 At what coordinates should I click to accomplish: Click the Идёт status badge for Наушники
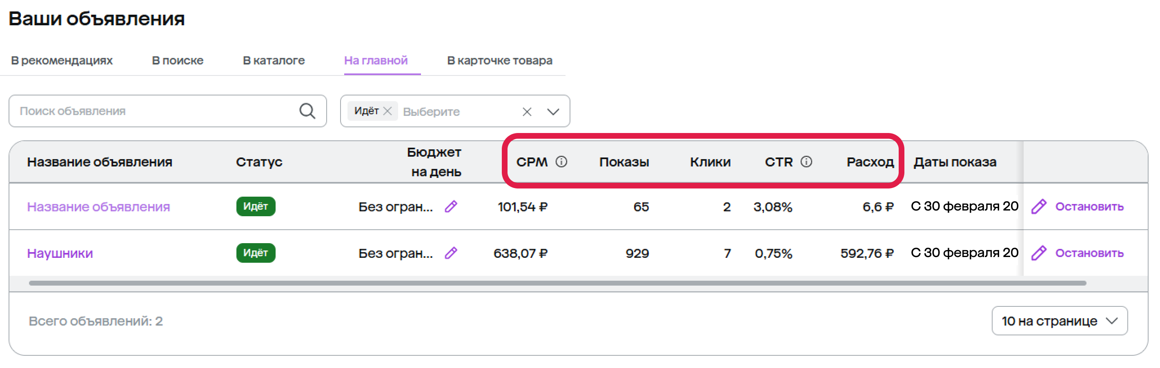[x=255, y=253]
